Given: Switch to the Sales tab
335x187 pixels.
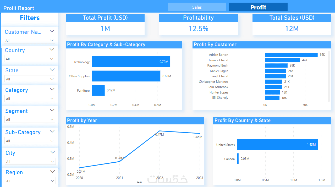Looking at the screenshot, I should [x=197, y=7].
